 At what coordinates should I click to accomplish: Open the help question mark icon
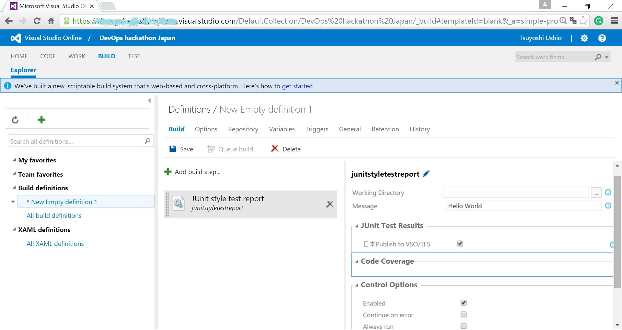click(x=602, y=38)
